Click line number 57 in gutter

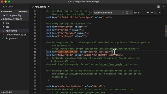coord(35,86)
